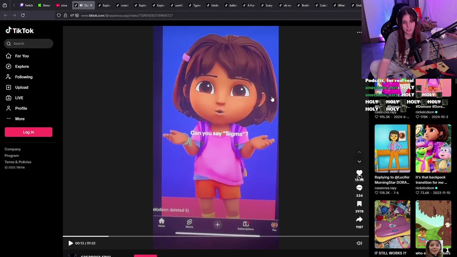This screenshot has width=457, height=257.
Task: Play the paused video
Action: [x=71, y=243]
